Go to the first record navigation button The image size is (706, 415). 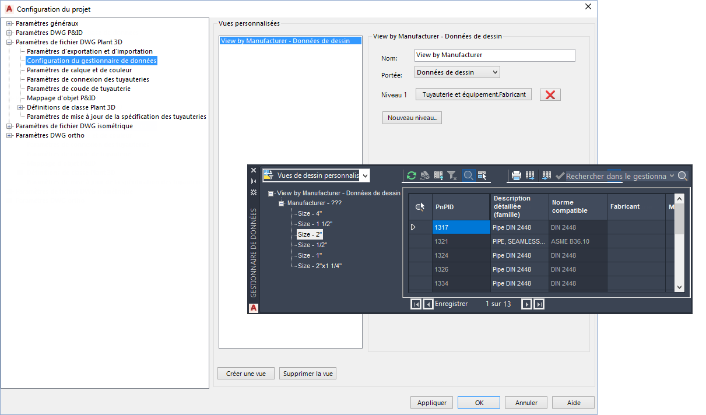coord(416,304)
